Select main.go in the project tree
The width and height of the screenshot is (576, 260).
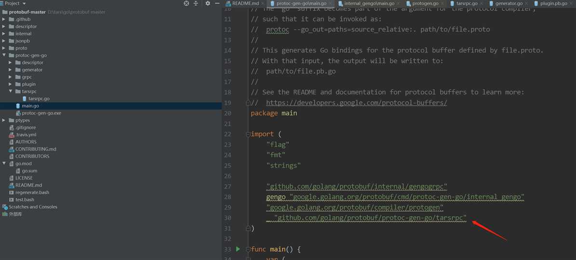[x=30, y=106]
